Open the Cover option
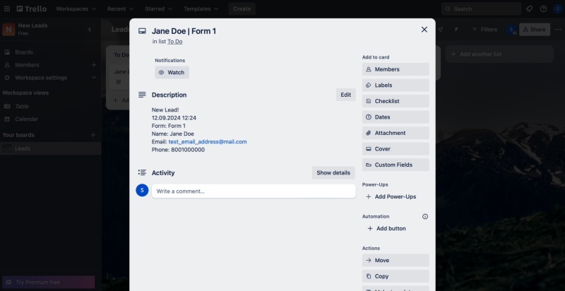 click(395, 149)
